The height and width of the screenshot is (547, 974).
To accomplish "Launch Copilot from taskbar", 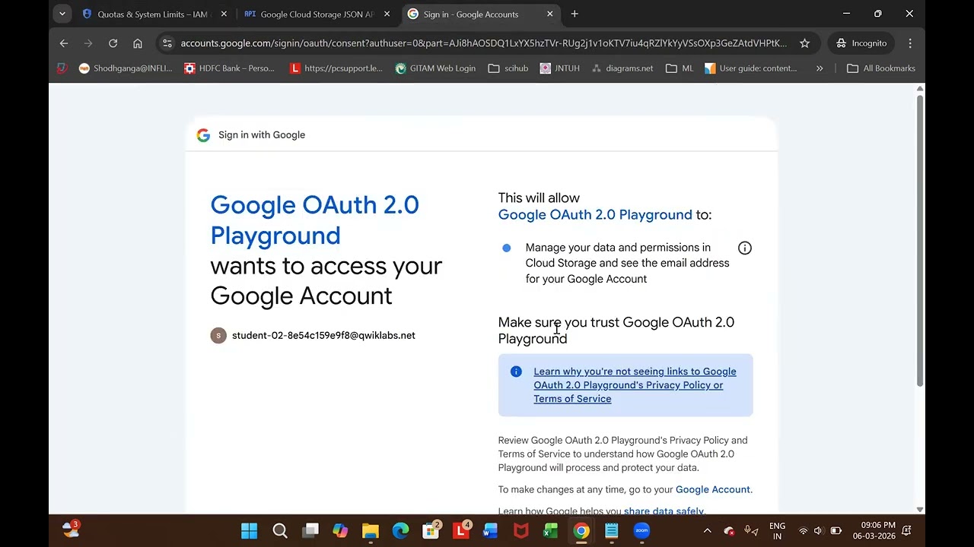I will 340,531.
